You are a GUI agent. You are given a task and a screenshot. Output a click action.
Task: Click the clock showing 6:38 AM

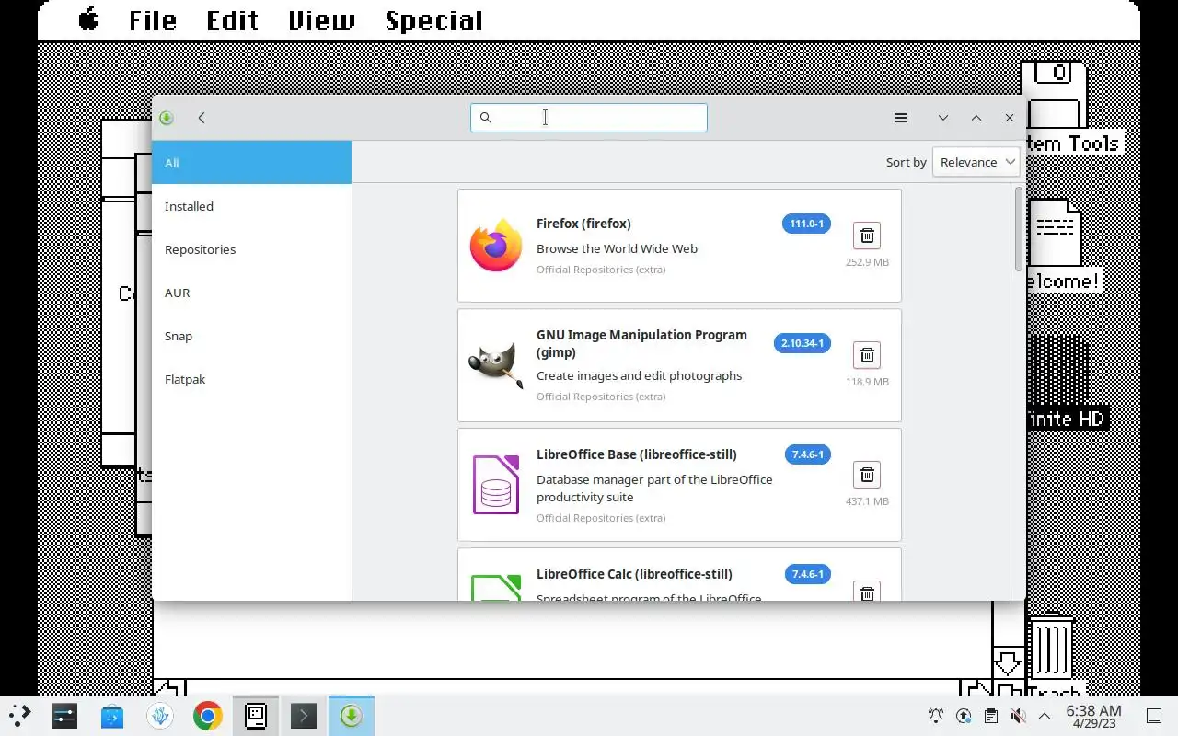click(1093, 716)
